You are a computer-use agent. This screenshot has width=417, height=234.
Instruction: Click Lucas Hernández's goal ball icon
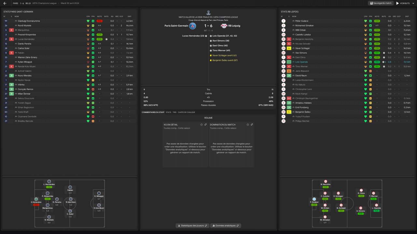[106, 39]
